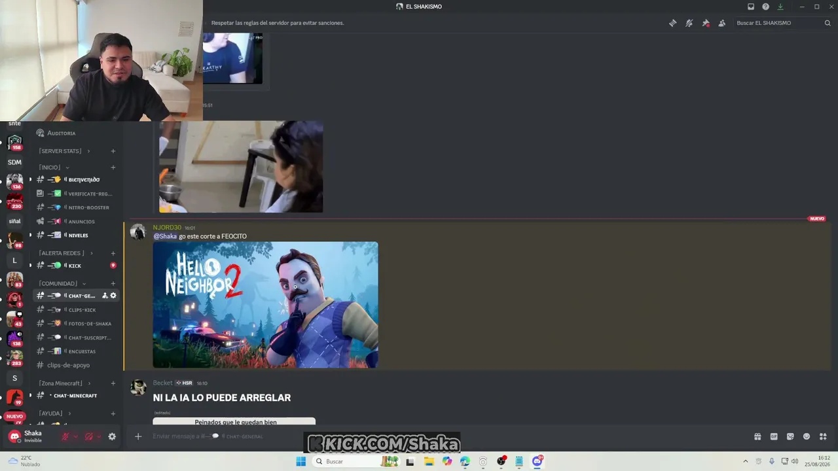
Task: Open the apps icon in message bar
Action: 823,436
